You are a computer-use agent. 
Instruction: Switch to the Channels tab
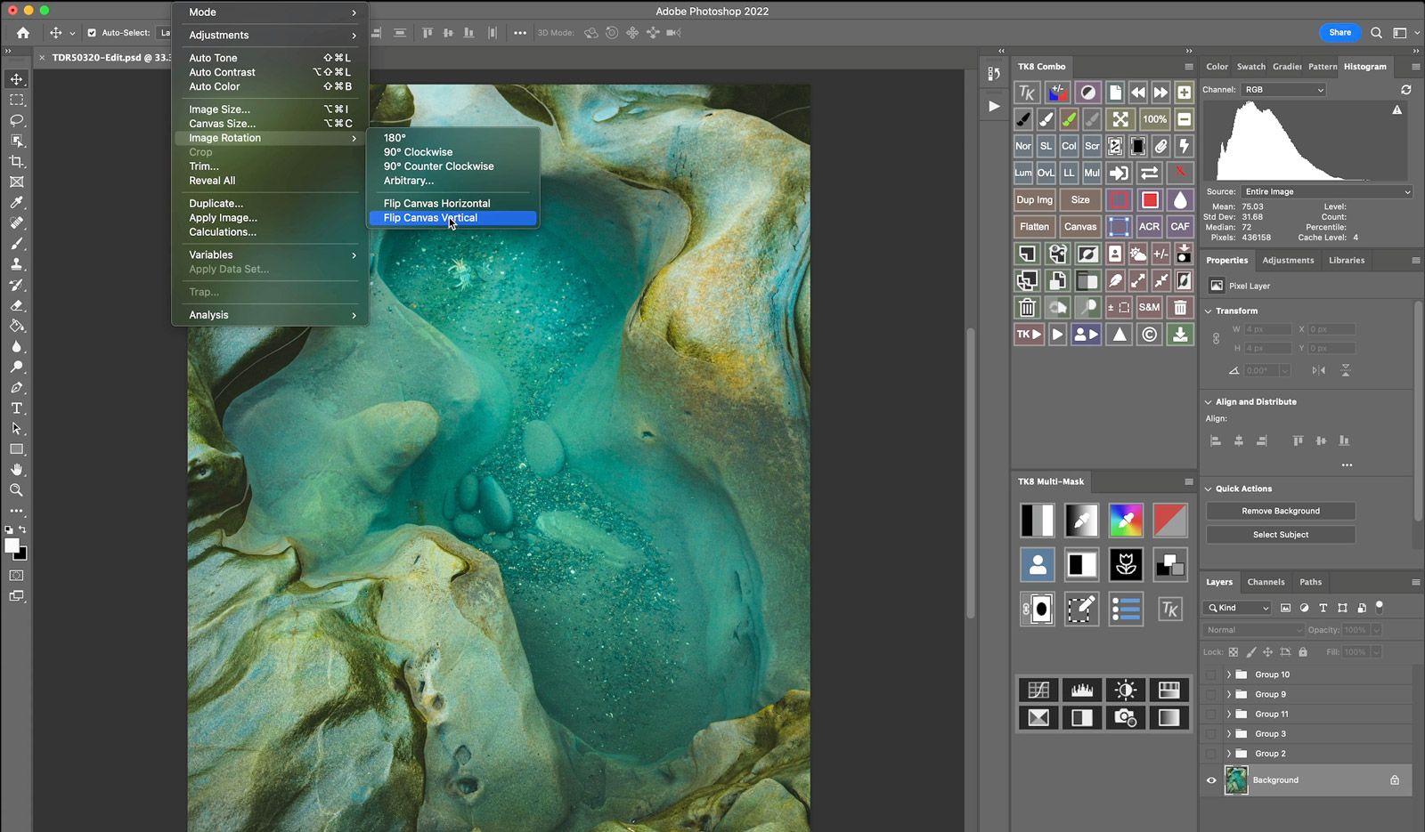point(1266,582)
